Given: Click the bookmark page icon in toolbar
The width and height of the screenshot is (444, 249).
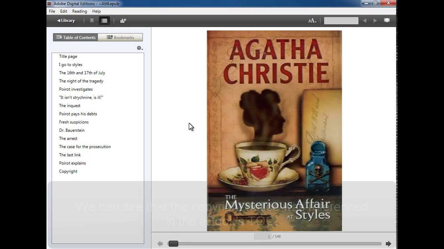Looking at the screenshot, I should pos(92,21).
